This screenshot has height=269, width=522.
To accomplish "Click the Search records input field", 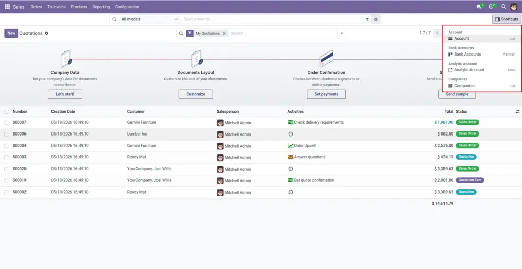I will click(x=271, y=20).
